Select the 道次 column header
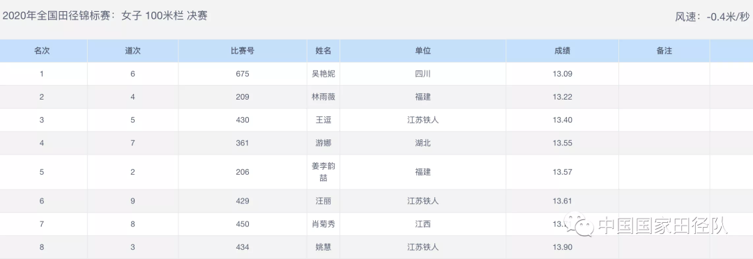The height and width of the screenshot is (259, 753). pos(132,51)
